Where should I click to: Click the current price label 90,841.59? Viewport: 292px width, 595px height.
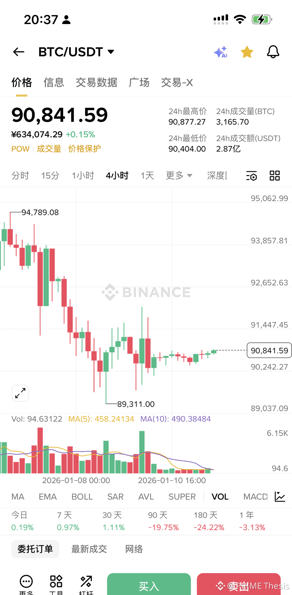269,350
